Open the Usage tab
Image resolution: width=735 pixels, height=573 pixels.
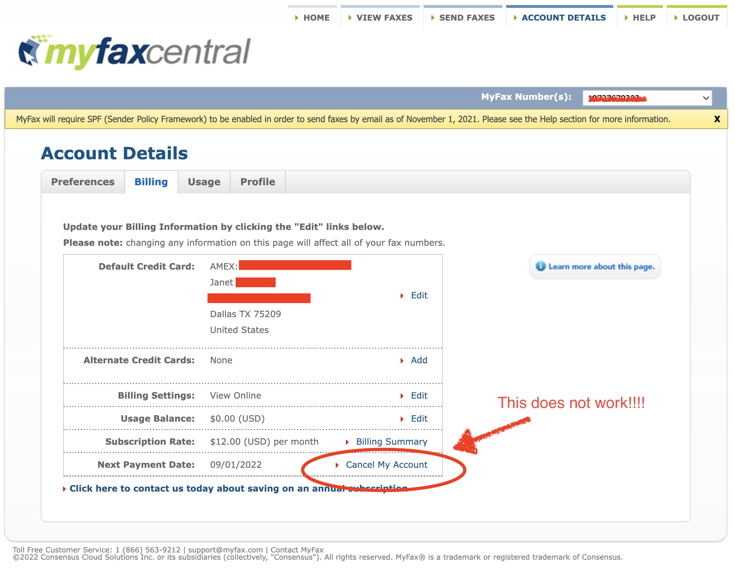[204, 182]
